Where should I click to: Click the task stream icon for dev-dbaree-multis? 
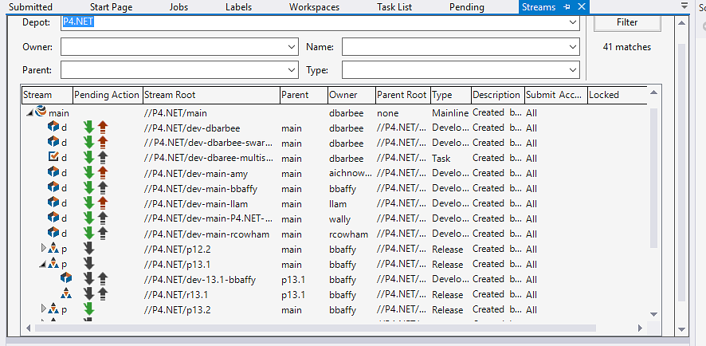coord(53,158)
